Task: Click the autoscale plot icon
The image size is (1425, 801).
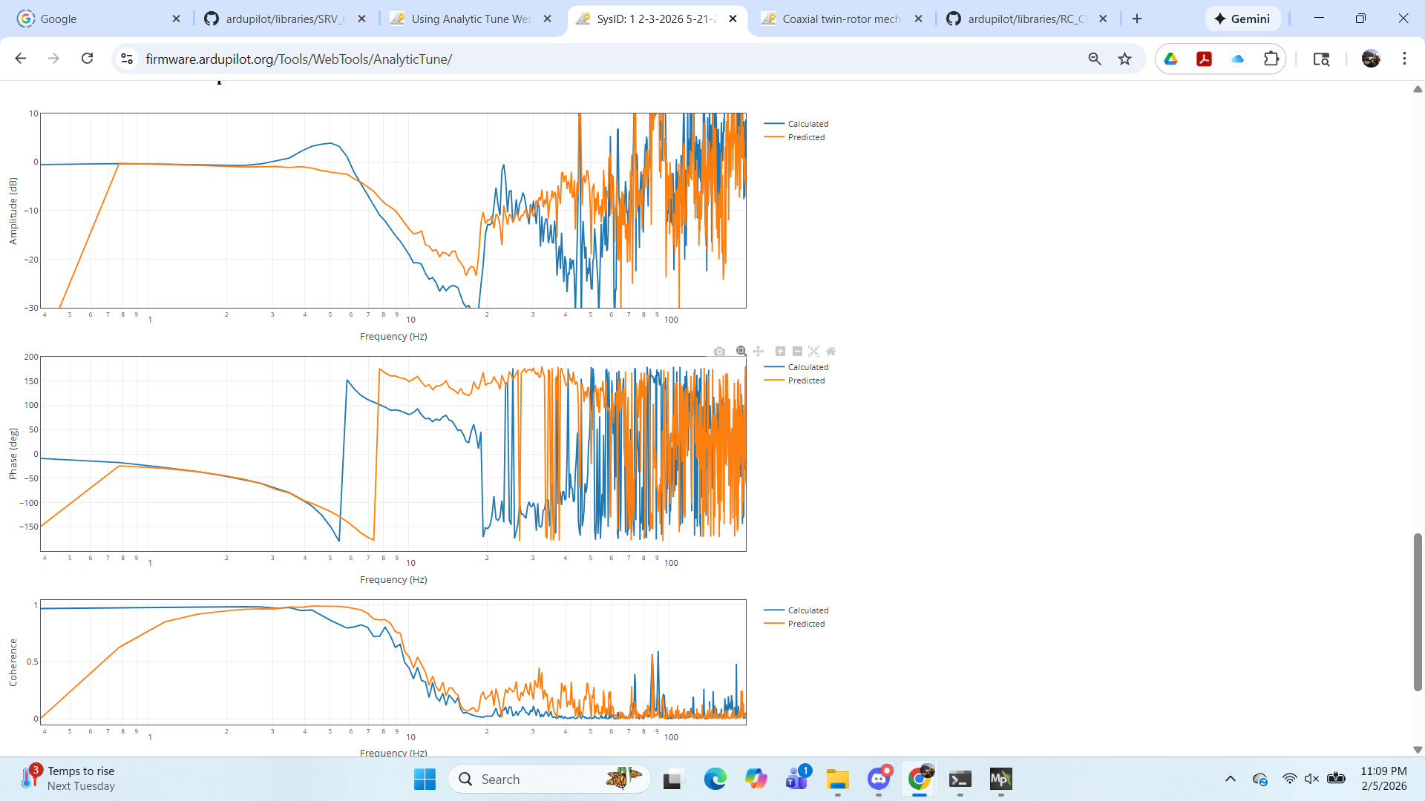Action: [814, 352]
